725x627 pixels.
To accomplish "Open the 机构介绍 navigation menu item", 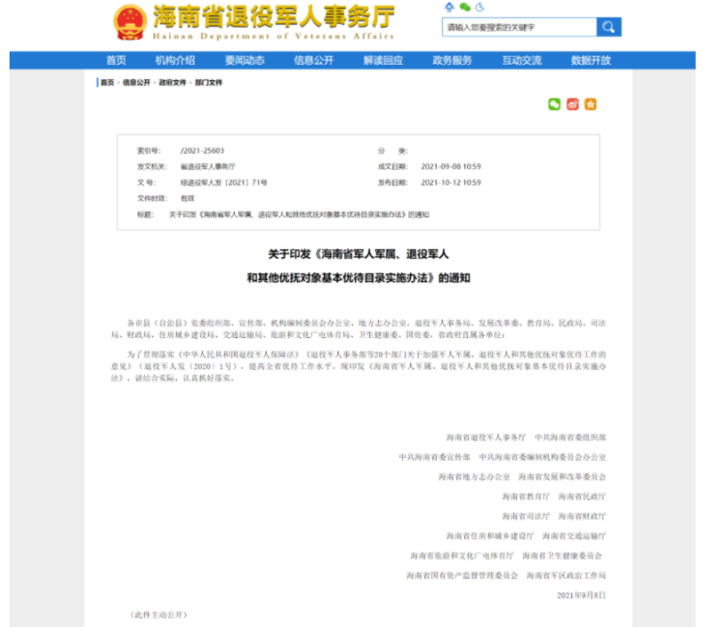I will coord(175,60).
